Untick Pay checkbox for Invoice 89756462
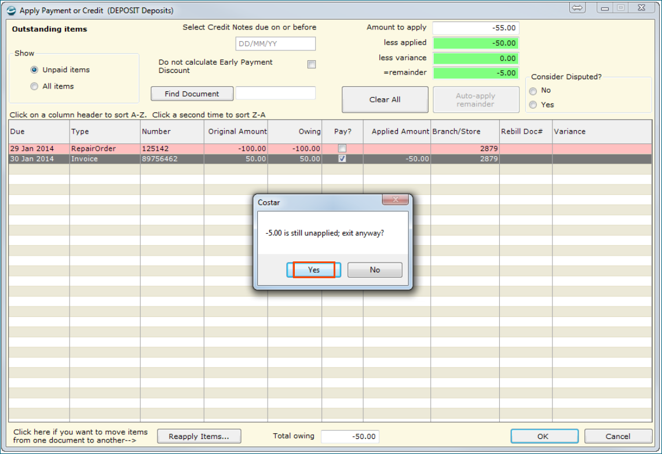The image size is (662, 454). pyautogui.click(x=342, y=158)
